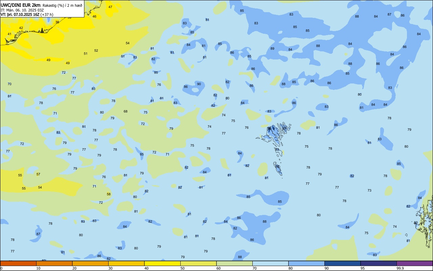Image resolution: width=433 pixels, height=271 pixels.
Task: Pick the 80–90 blue legend swatch
Action: [306, 263]
